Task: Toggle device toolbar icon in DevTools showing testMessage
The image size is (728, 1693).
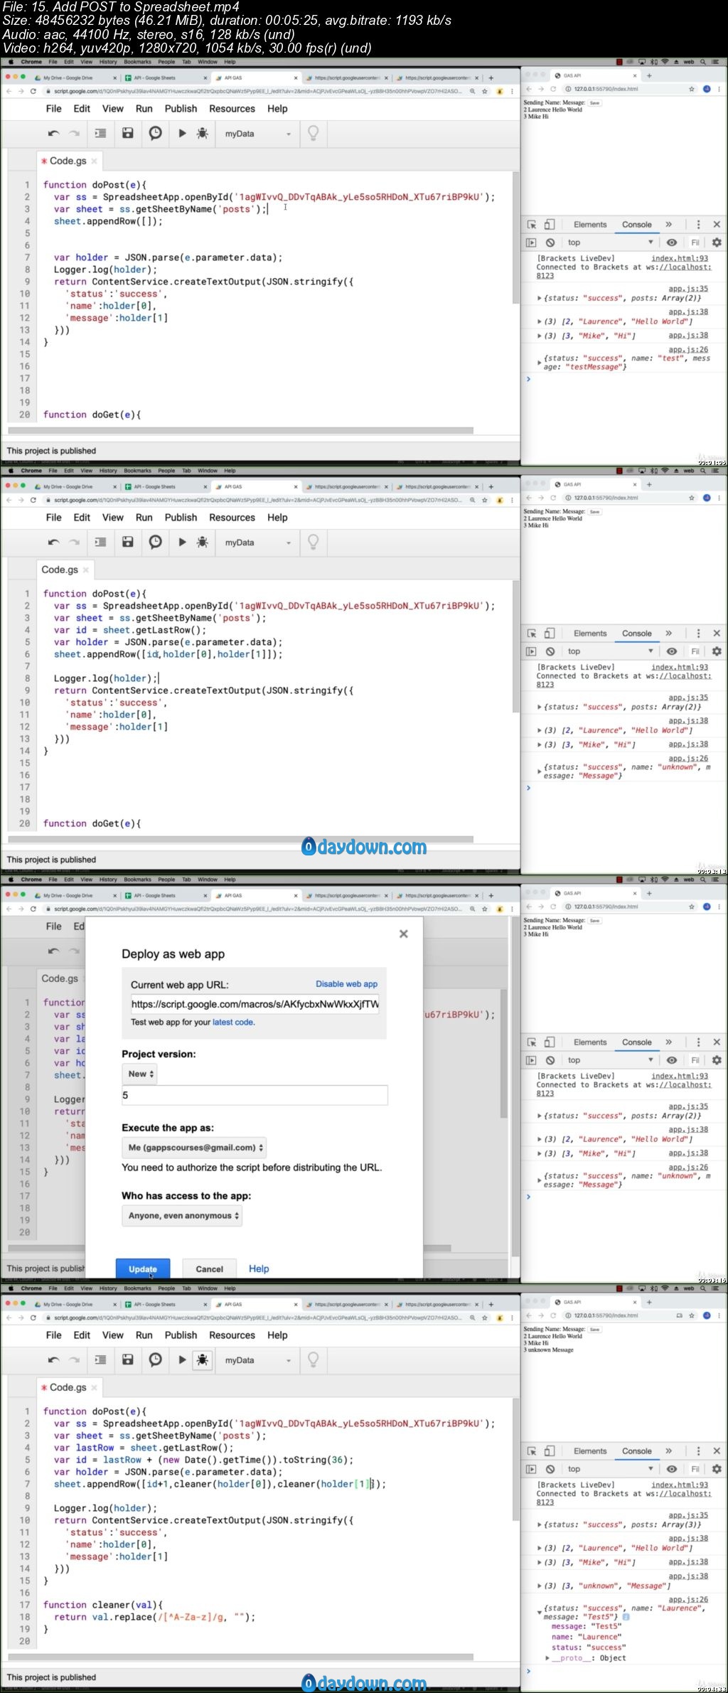Action: tap(550, 224)
